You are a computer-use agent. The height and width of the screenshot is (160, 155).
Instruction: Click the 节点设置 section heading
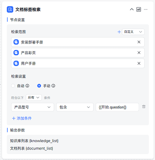click(17, 20)
